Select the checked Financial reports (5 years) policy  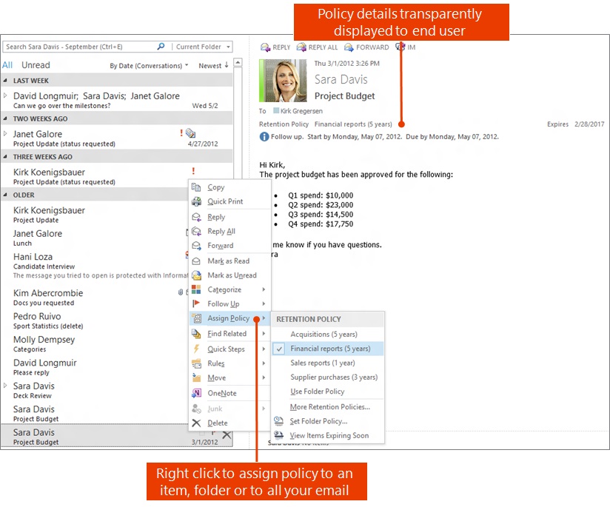[330, 349]
